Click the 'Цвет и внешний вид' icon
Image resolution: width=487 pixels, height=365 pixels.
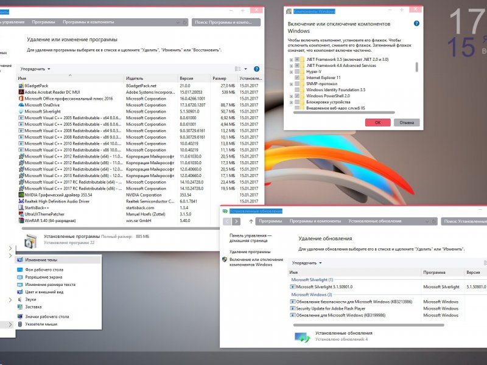[20, 292]
